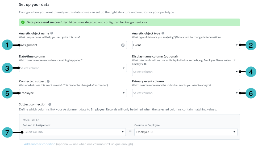
Task: Expand the Display name column selector
Action: pos(186,72)
